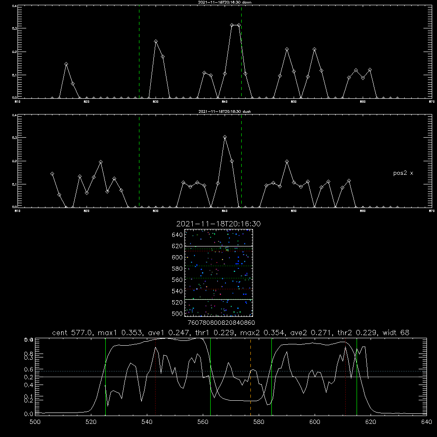Click the 0.3 y-axis label of dawn plot
Screen dimensions: 437x437
tap(14, 28)
